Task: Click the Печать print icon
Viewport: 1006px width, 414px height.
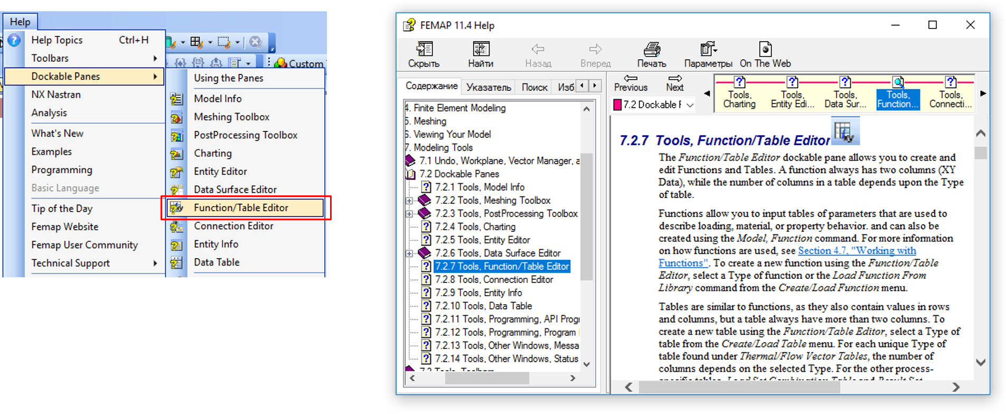Action: click(x=652, y=49)
